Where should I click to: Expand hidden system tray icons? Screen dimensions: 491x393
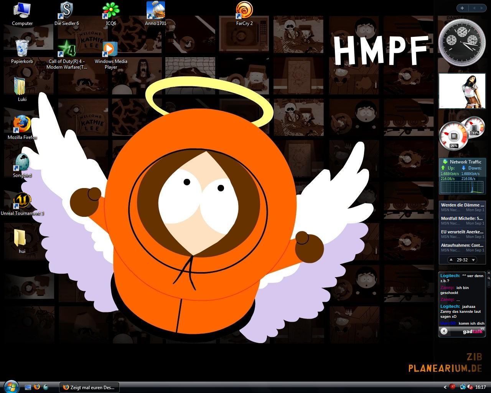(445, 387)
